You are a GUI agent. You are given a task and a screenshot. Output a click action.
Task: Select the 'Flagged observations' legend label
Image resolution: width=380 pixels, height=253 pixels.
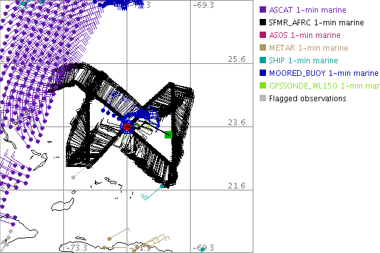coord(307,99)
